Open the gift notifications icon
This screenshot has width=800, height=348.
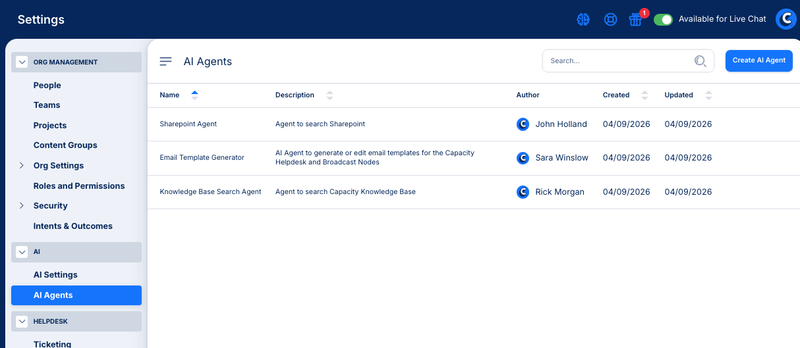635,20
